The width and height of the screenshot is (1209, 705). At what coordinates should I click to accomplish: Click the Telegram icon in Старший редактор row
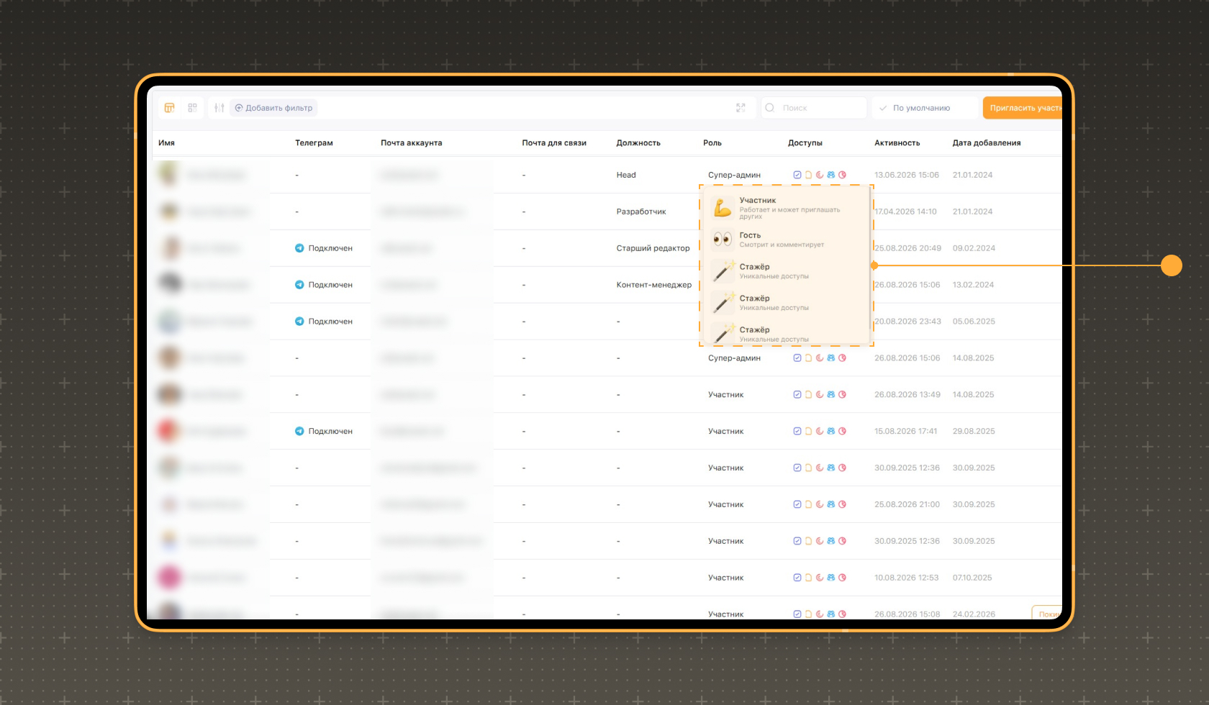pos(299,248)
